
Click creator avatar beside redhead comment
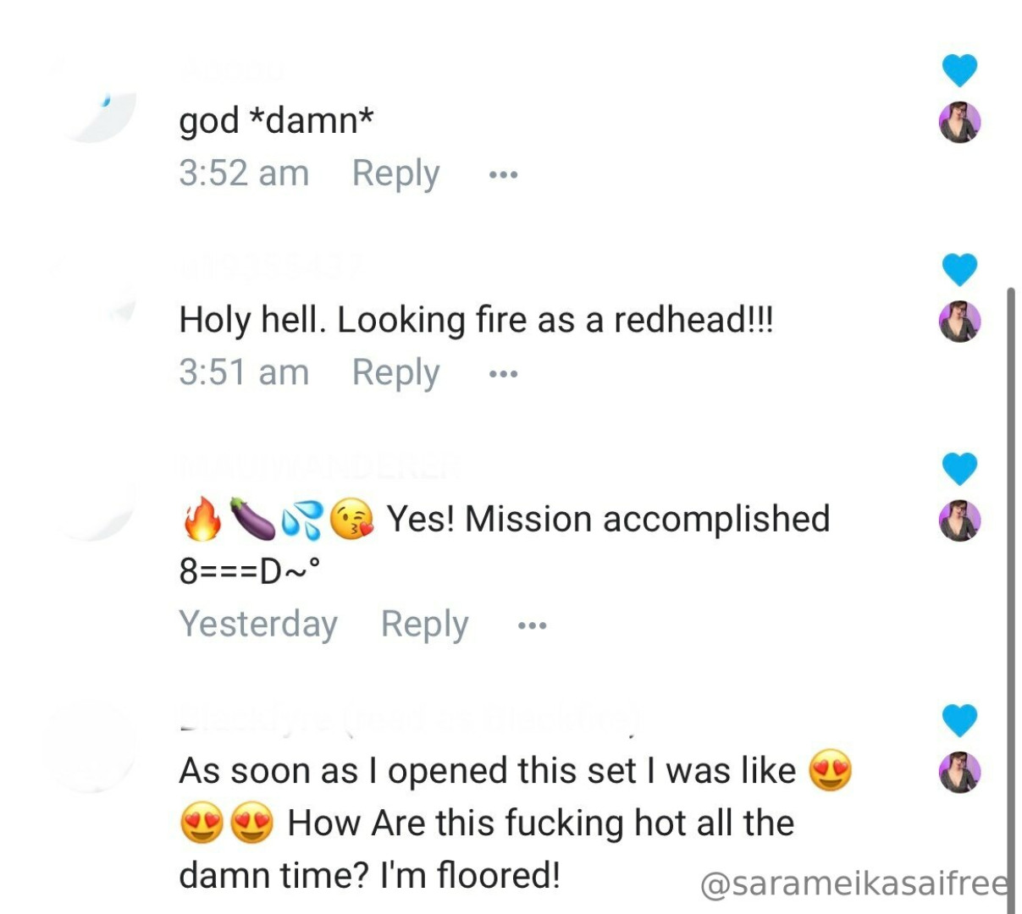959,321
